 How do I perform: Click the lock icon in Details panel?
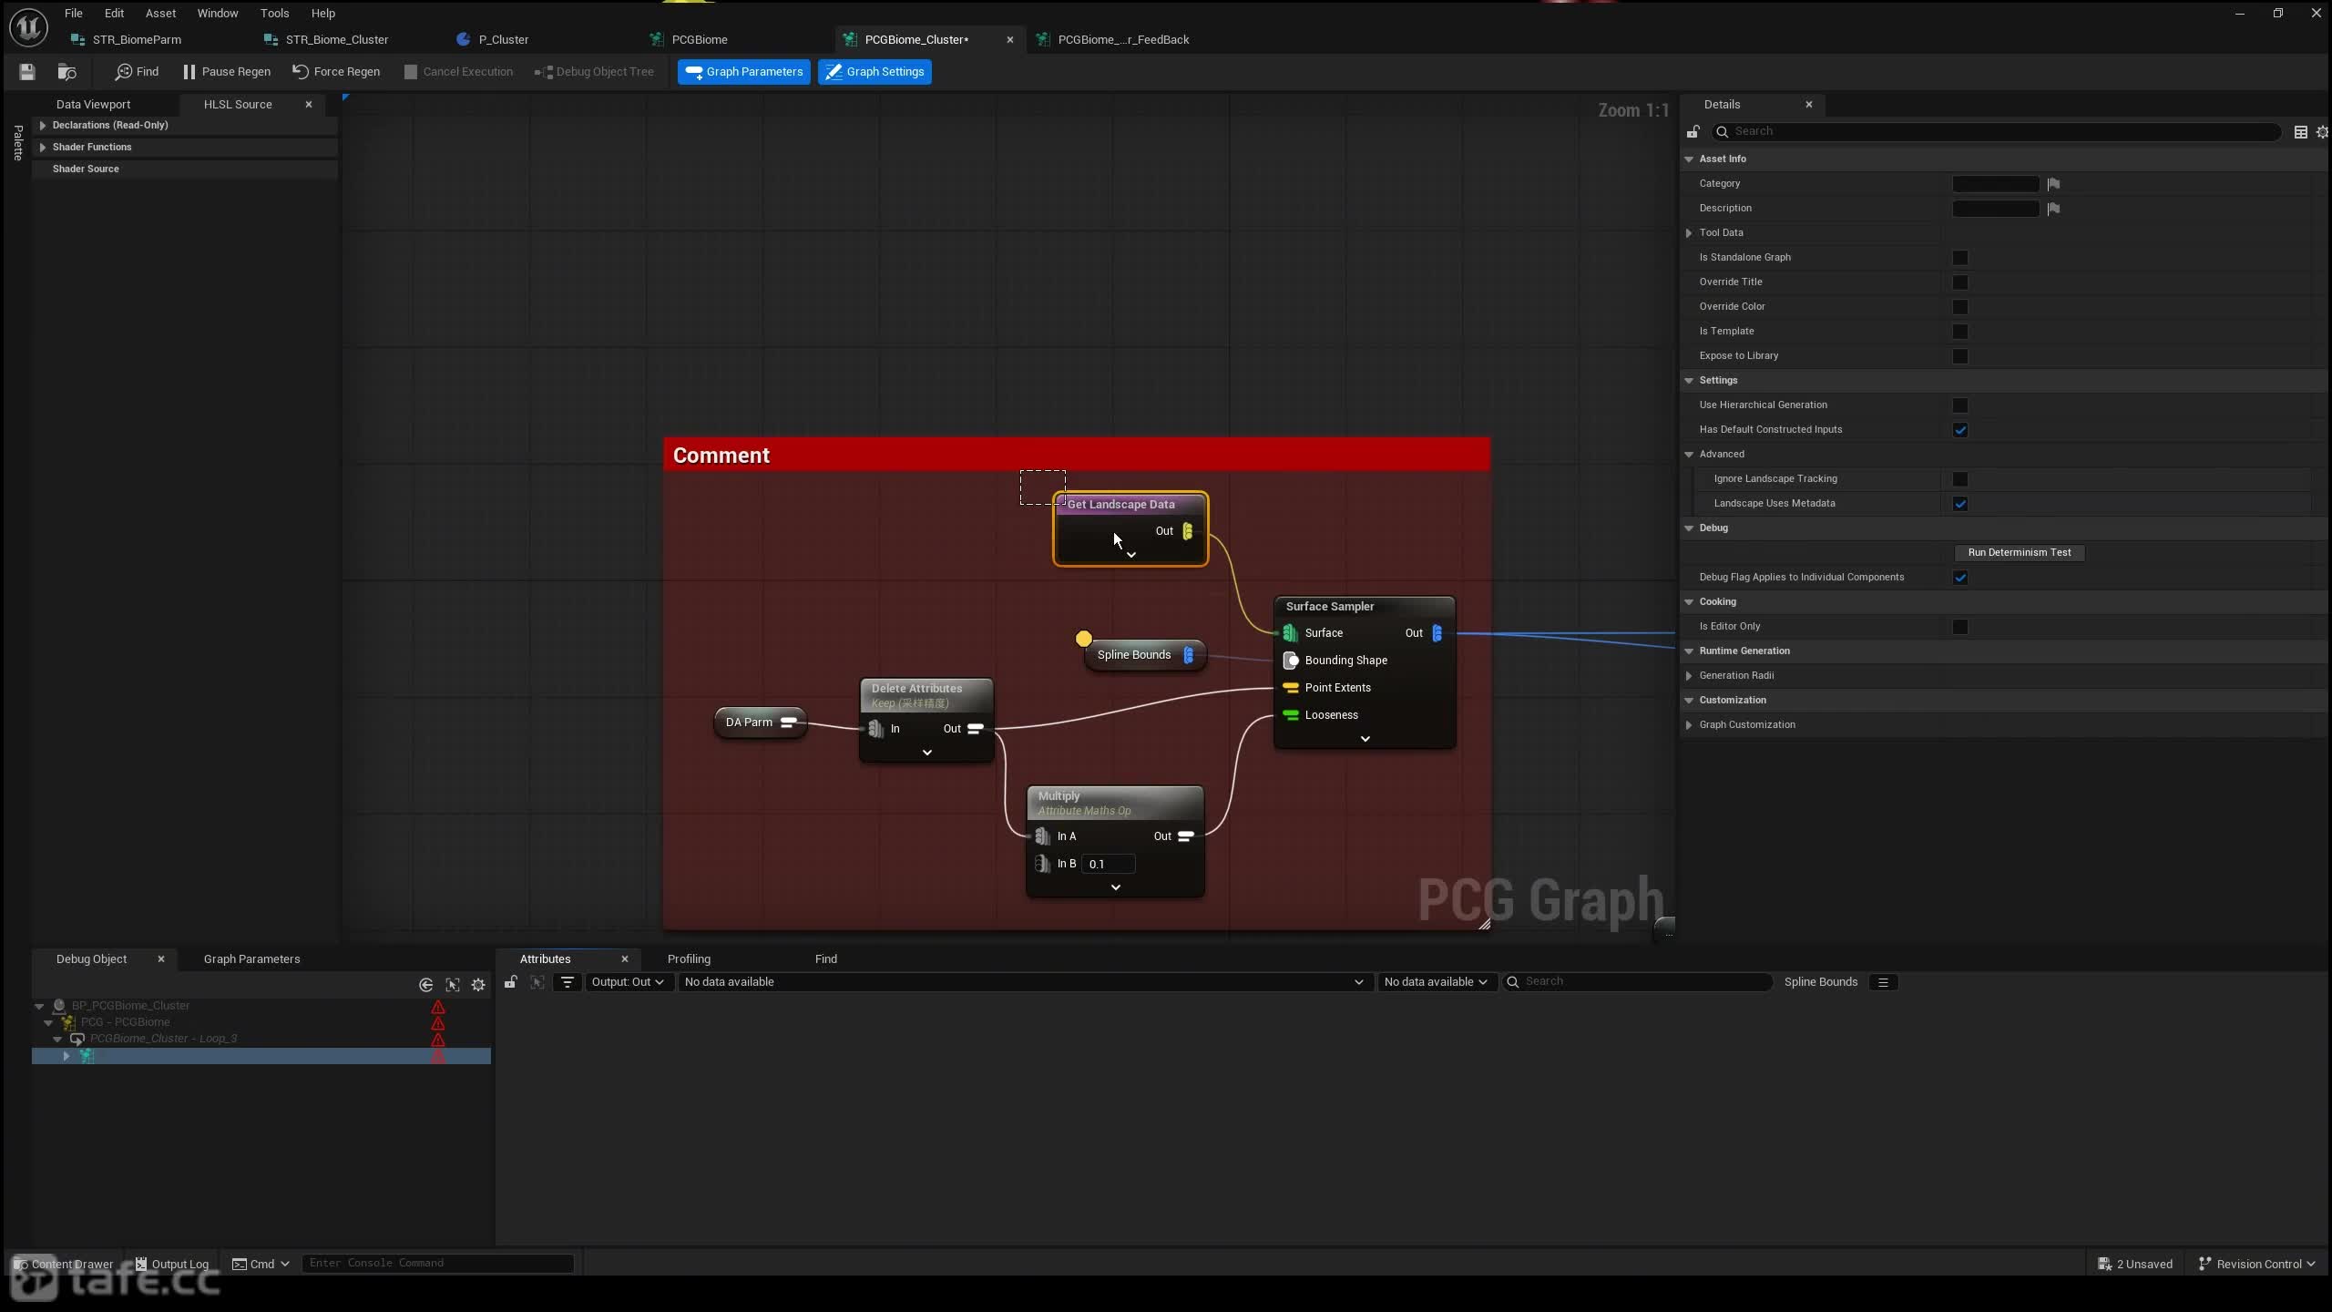click(1693, 132)
